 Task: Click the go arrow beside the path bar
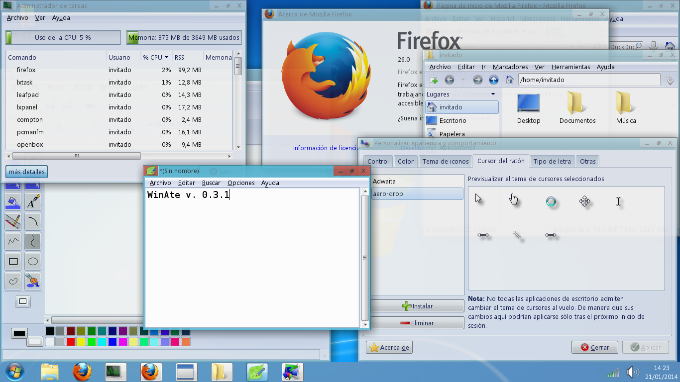[669, 80]
